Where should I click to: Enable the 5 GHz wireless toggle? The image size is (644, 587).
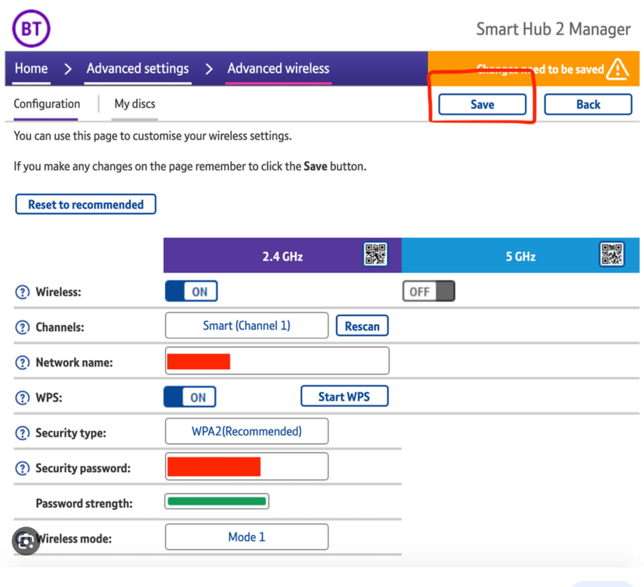coord(429,292)
